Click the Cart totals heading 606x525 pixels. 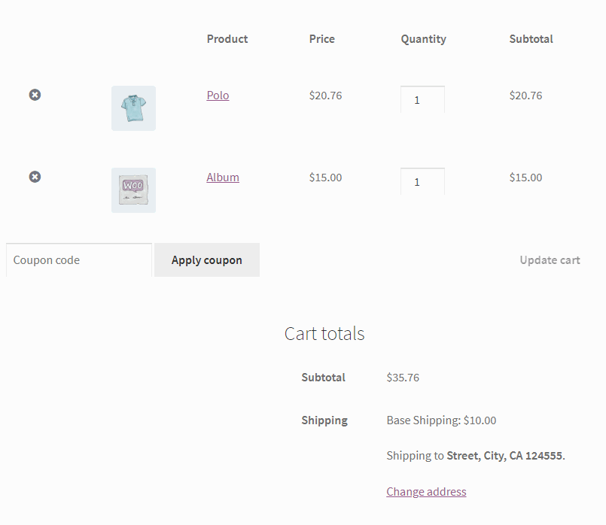coord(324,333)
